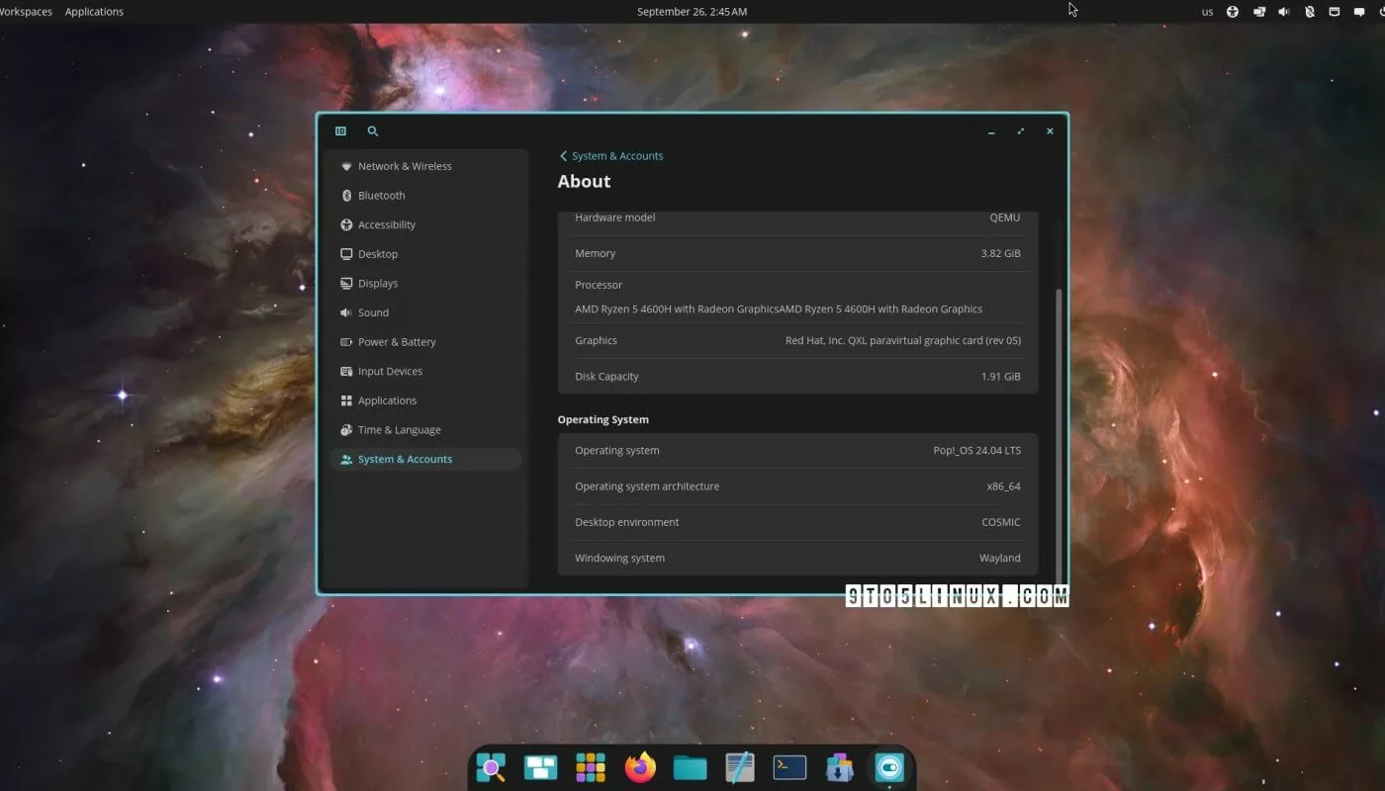The image size is (1385, 791).
Task: Open Workspaces from the top panel
Action: pos(26,12)
